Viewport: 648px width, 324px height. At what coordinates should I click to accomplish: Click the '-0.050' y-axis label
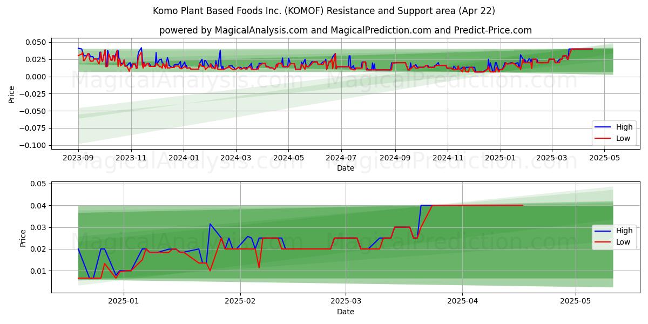(x=34, y=111)
